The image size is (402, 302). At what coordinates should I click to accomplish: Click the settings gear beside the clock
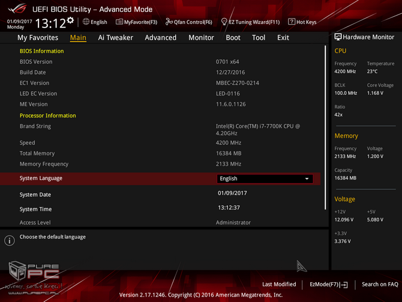click(71, 20)
